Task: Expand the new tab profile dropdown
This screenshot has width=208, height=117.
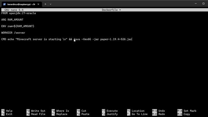Action: tap(51, 4)
